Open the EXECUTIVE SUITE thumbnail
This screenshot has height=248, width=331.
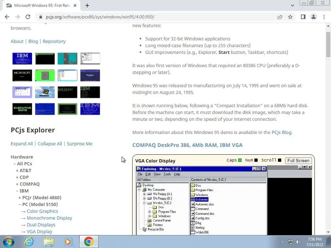pyautogui.click(x=22, y=109)
